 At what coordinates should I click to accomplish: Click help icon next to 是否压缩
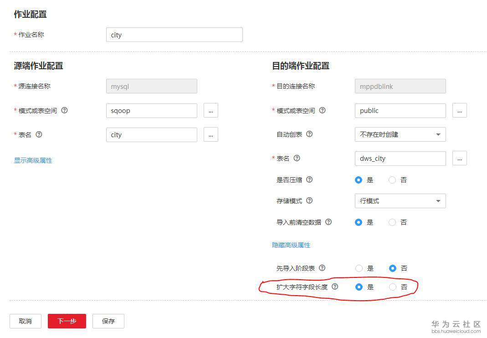click(x=309, y=179)
